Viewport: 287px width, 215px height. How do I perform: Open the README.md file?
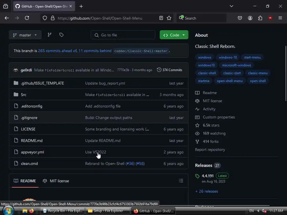(x=32, y=141)
